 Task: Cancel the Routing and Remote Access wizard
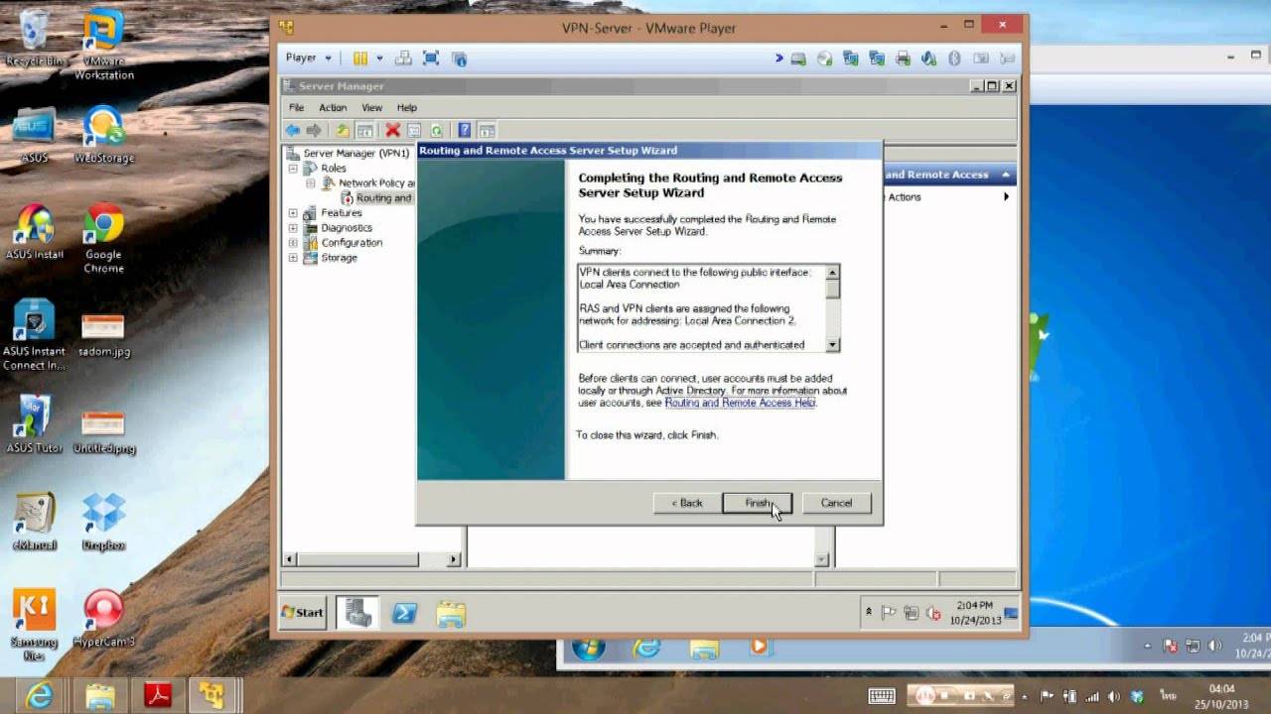836,503
